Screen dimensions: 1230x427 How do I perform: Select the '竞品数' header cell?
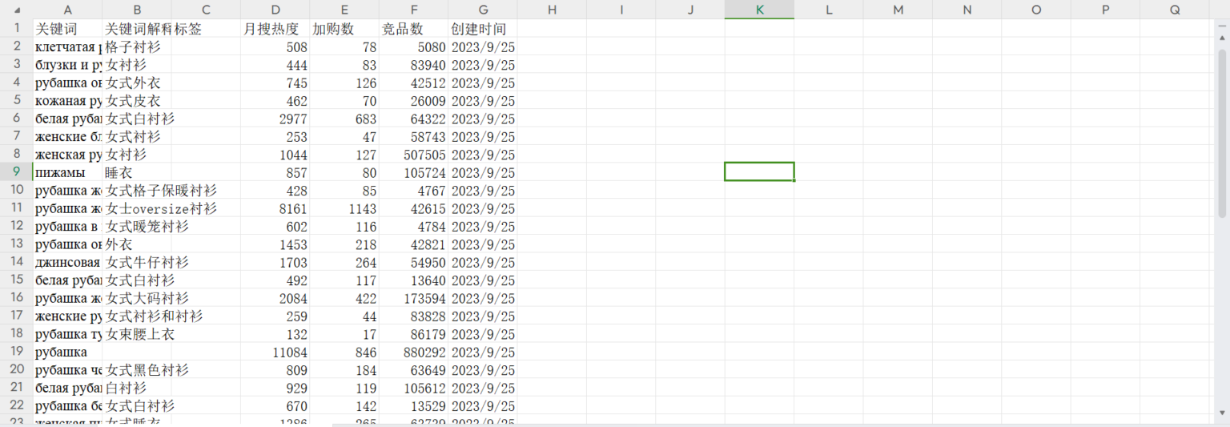point(413,28)
